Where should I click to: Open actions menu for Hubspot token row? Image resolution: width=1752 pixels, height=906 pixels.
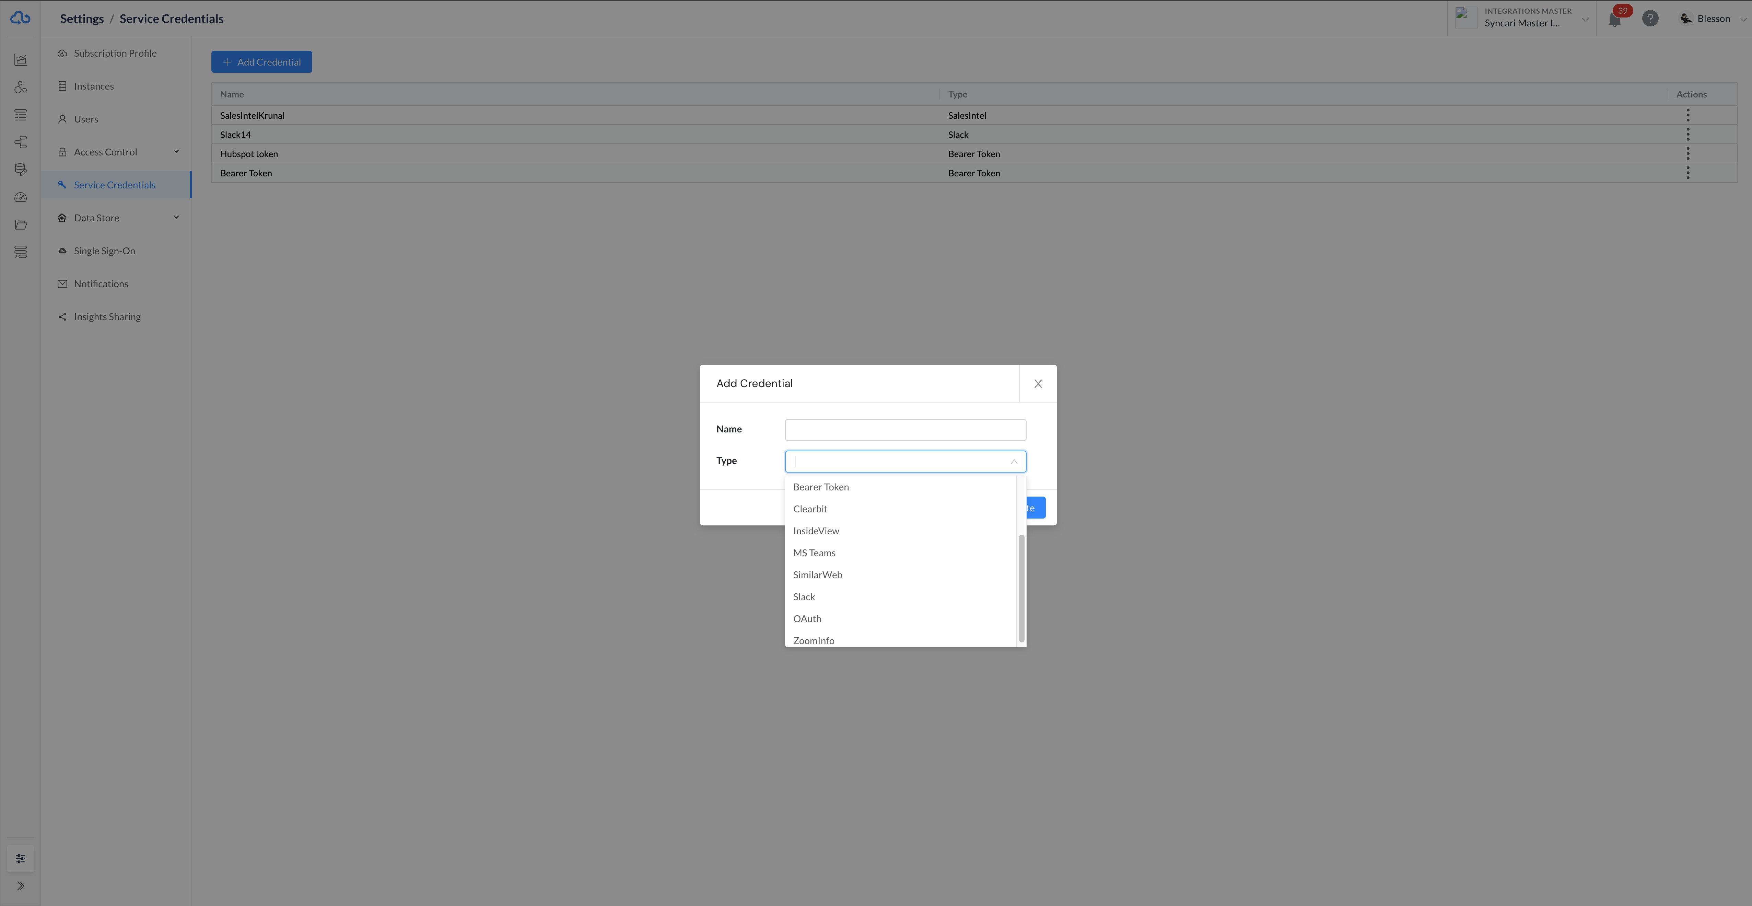(1687, 154)
